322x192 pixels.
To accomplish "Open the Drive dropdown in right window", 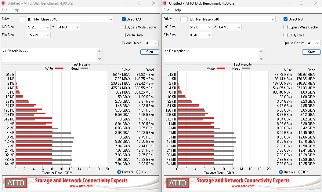I will 232,19.
